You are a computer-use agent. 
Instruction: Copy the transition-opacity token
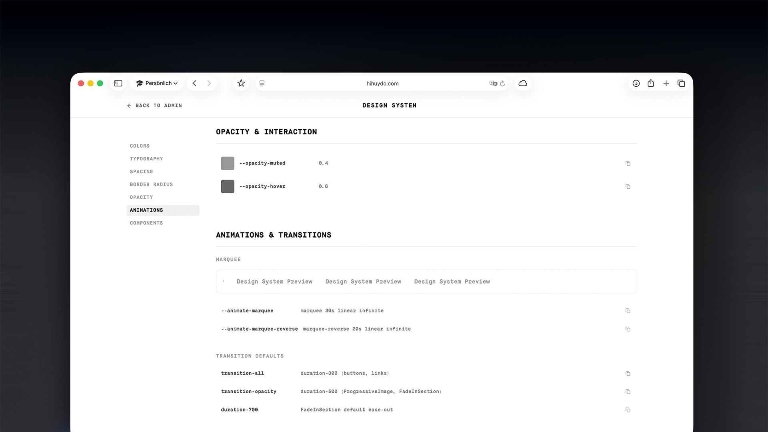pyautogui.click(x=628, y=392)
